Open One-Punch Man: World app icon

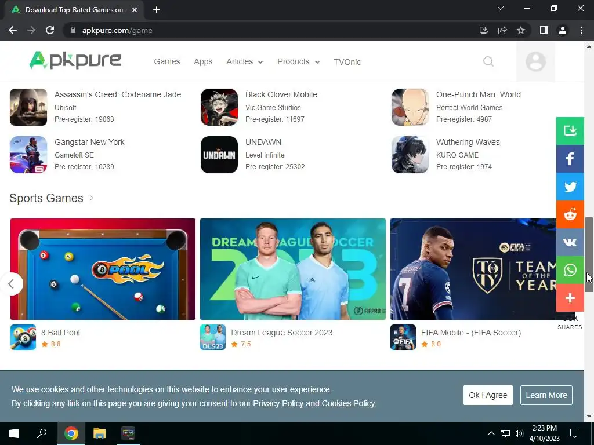410,107
